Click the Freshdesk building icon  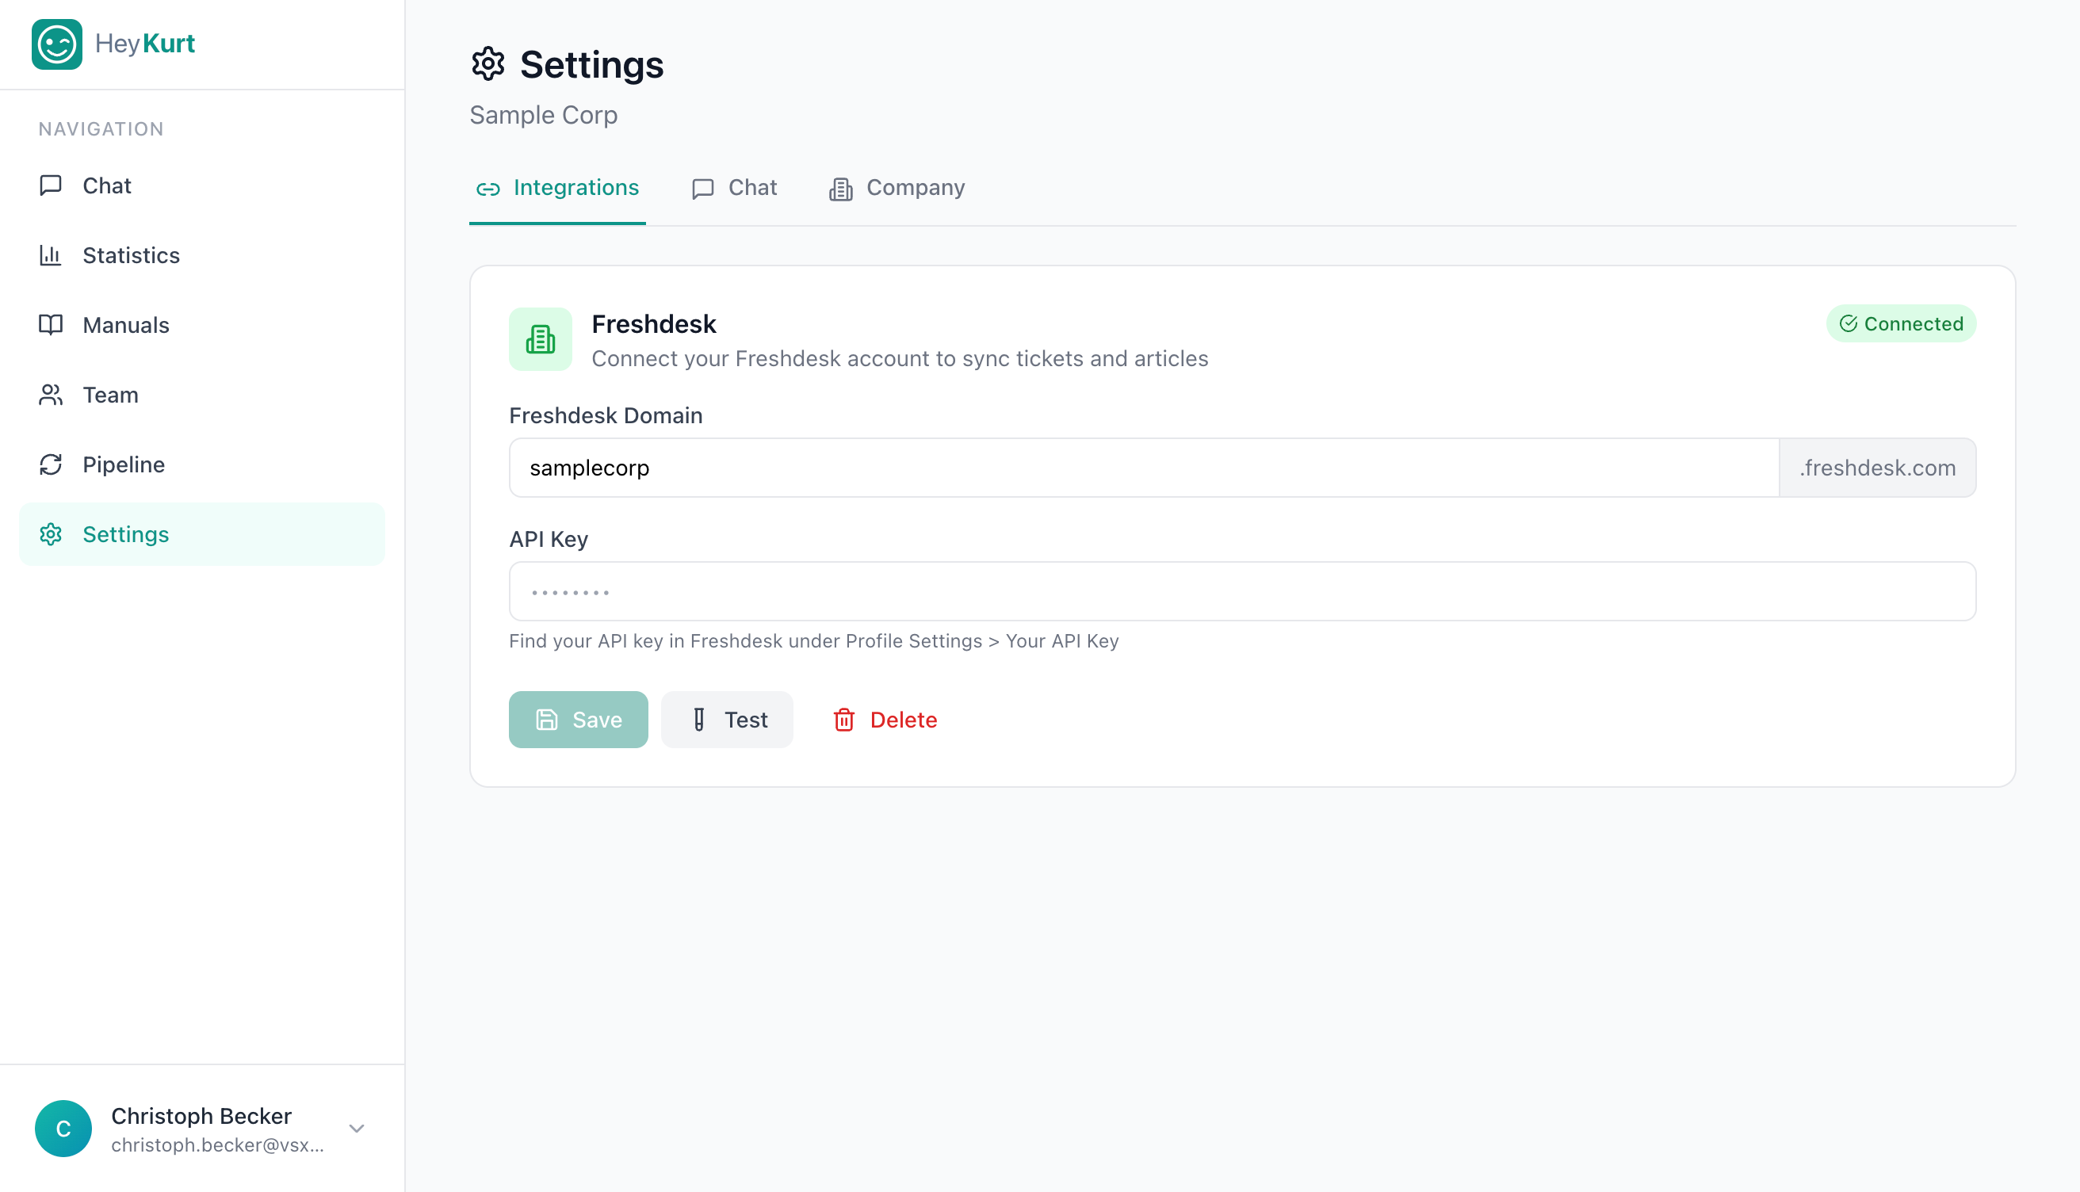pos(541,339)
